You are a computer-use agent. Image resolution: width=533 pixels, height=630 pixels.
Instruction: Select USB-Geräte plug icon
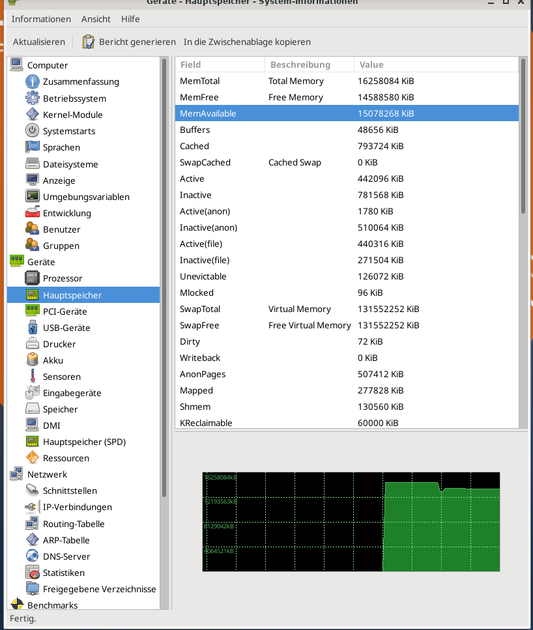(x=32, y=328)
